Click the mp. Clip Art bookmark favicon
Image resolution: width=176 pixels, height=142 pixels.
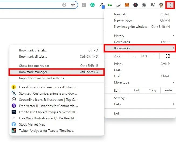tap(14, 112)
